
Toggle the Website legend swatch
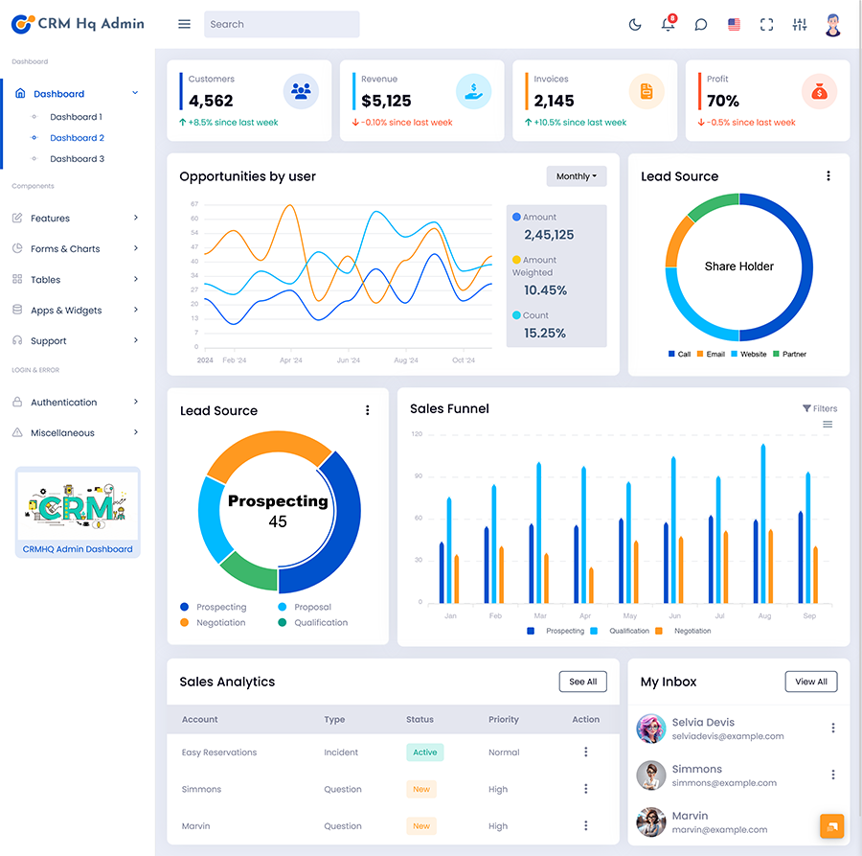tap(734, 355)
